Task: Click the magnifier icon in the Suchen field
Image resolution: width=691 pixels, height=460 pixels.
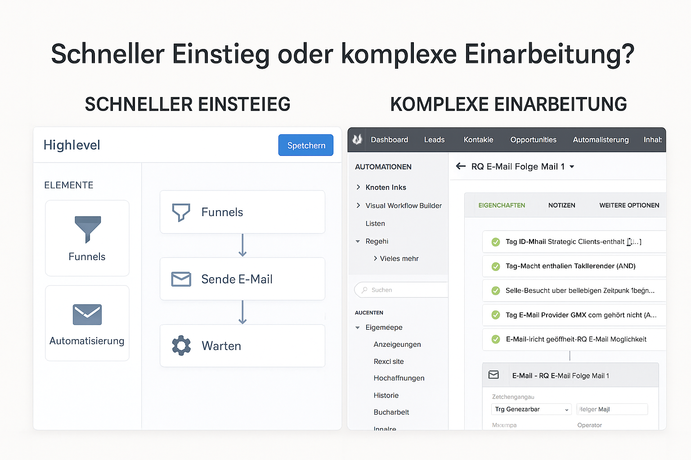Action: 364,290
